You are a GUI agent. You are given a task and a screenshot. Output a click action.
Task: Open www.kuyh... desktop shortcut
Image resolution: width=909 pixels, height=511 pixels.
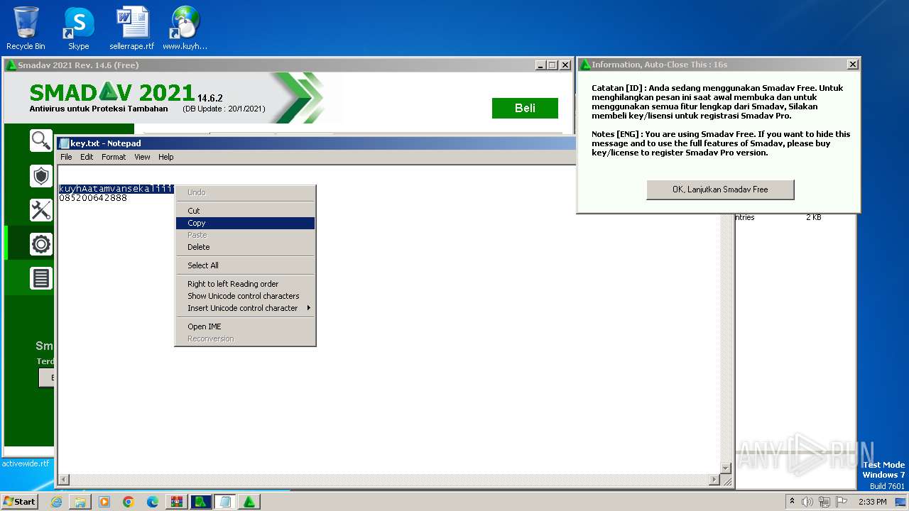click(x=185, y=28)
